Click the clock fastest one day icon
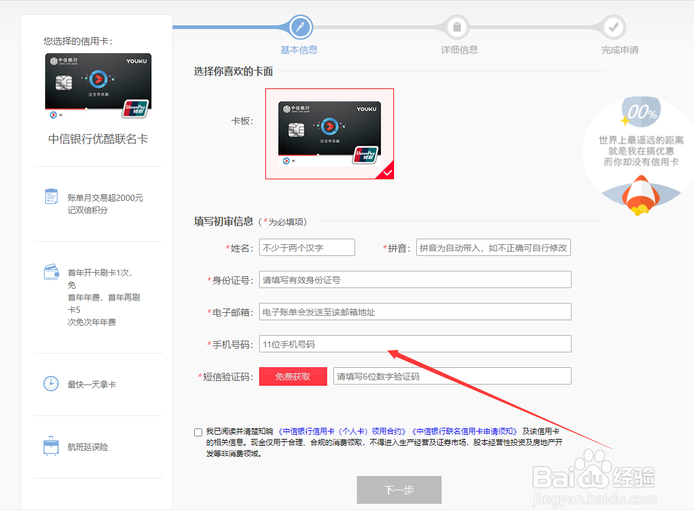Screen dimensions: 694x523 pos(51,383)
